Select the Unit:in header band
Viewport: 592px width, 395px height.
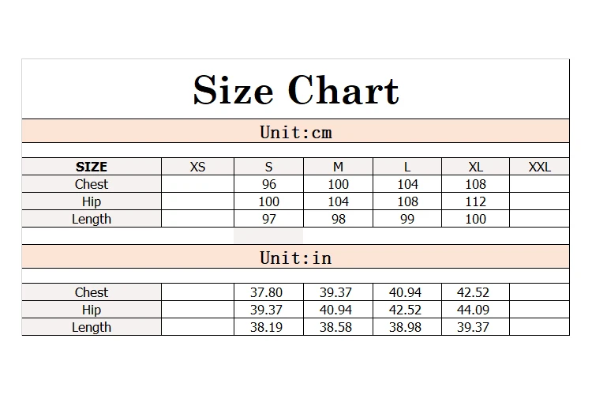(x=296, y=257)
